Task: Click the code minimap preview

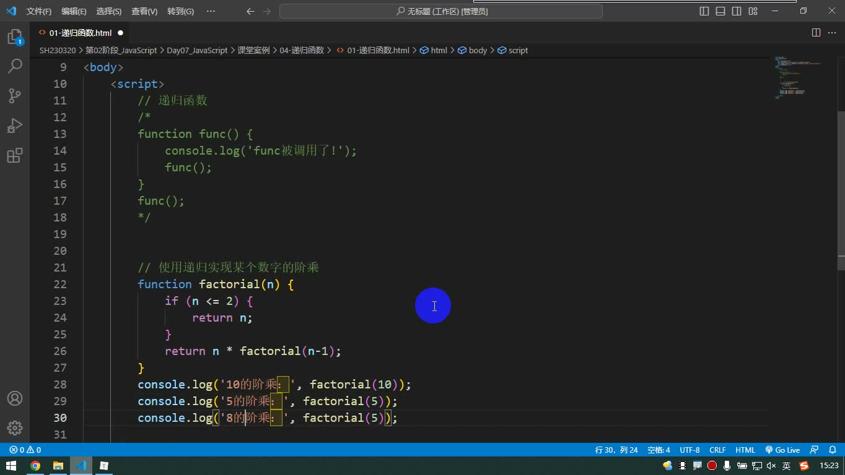Action: coord(798,77)
